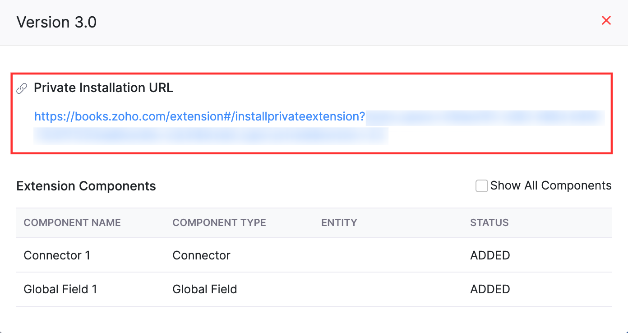Click the red X close icon
Screen dimensions: 628x333
606,20
